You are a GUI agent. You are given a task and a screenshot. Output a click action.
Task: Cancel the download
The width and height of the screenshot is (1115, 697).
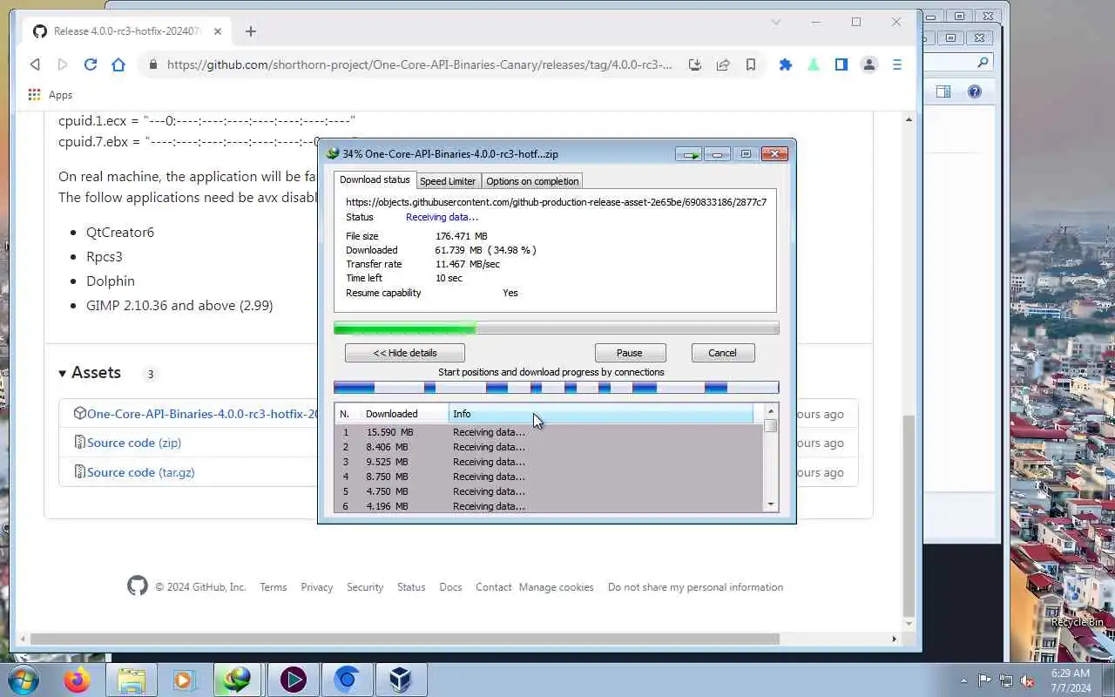722,353
